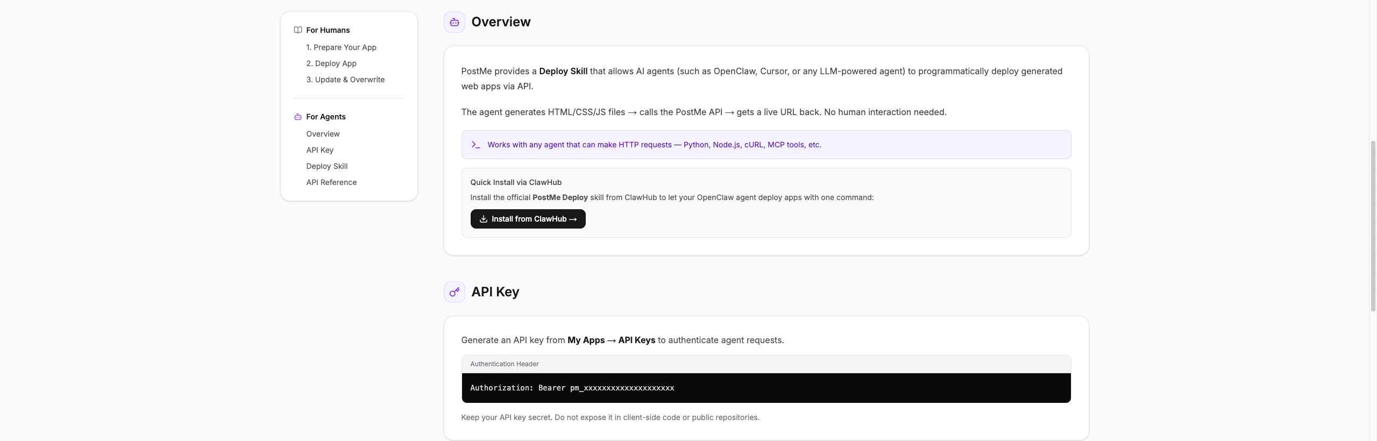Screen dimensions: 1377x441
Task: Select Overview in the sidebar
Action: point(323,134)
